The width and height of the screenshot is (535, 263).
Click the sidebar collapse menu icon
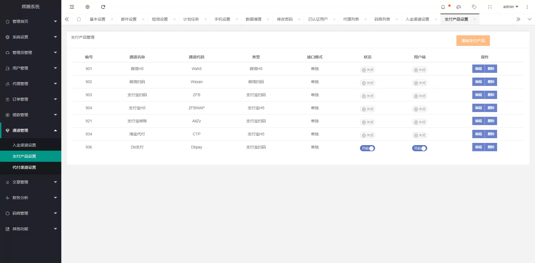72,7
